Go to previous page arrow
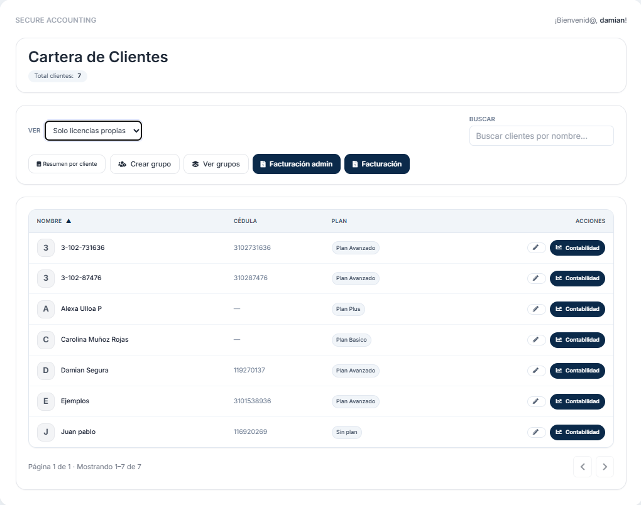 583,467
